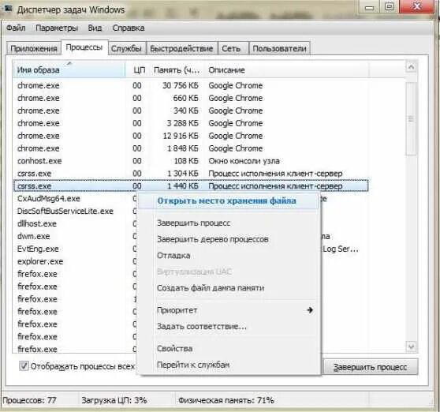Select csrss.exe row with 1 440 КБ

point(191,186)
